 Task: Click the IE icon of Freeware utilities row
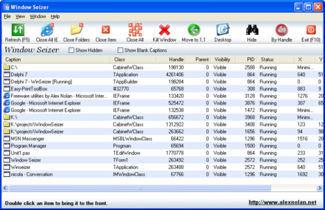[7, 96]
